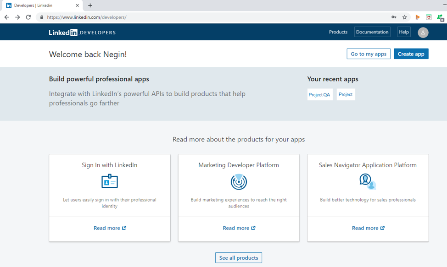The image size is (447, 267).
Task: Click the green extension icon with badge
Action: click(440, 18)
